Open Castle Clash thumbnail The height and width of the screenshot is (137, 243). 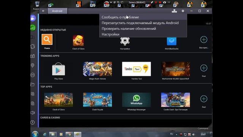pyautogui.click(x=175, y=100)
